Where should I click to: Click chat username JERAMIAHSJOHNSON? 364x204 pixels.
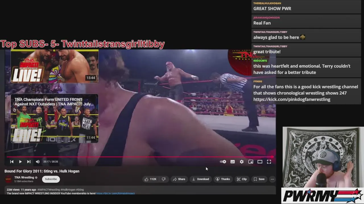(266, 18)
